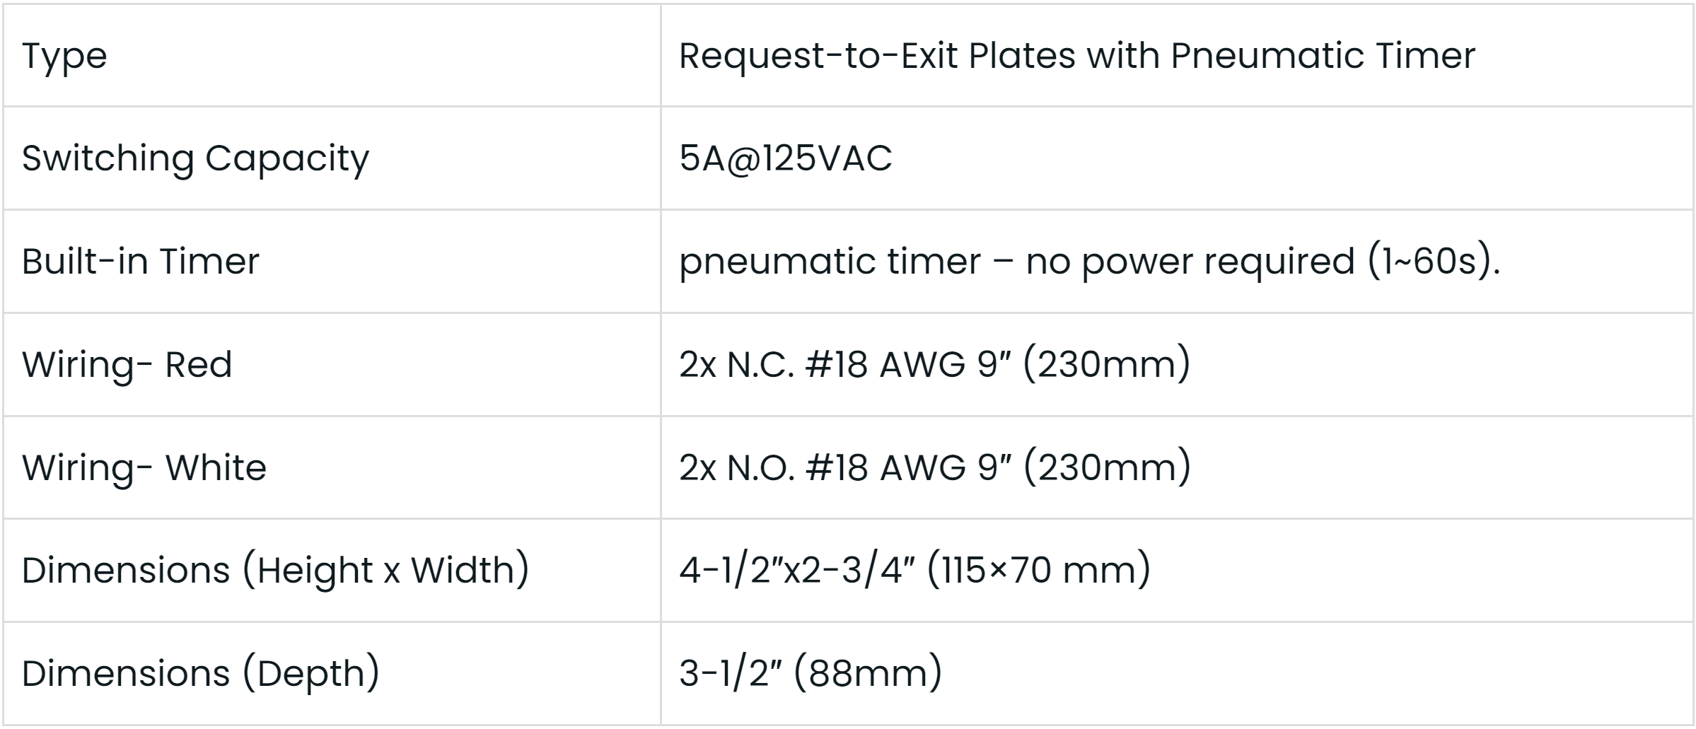Image resolution: width=1696 pixels, height=729 pixels.
Task: Click the "Type" label cell
Action: click(x=64, y=56)
